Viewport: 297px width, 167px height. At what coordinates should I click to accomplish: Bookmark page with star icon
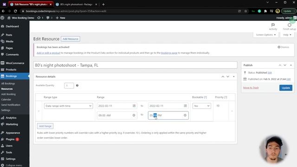[245, 11]
